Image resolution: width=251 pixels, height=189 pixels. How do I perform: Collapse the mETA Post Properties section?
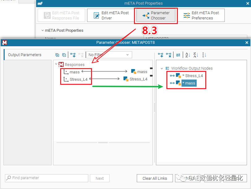[42, 30]
